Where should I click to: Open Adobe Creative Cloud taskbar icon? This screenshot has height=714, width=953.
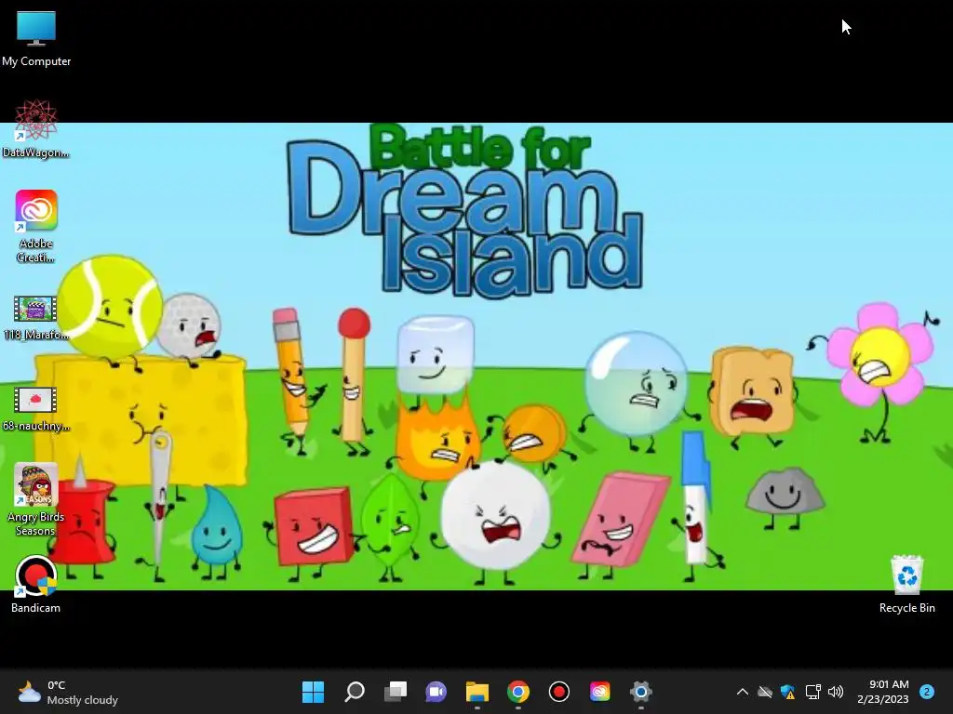click(x=600, y=692)
